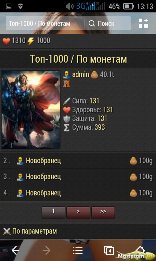Go to next page with > button
Screen dimensions: 156x261
pyautogui.click(x=78, y=212)
